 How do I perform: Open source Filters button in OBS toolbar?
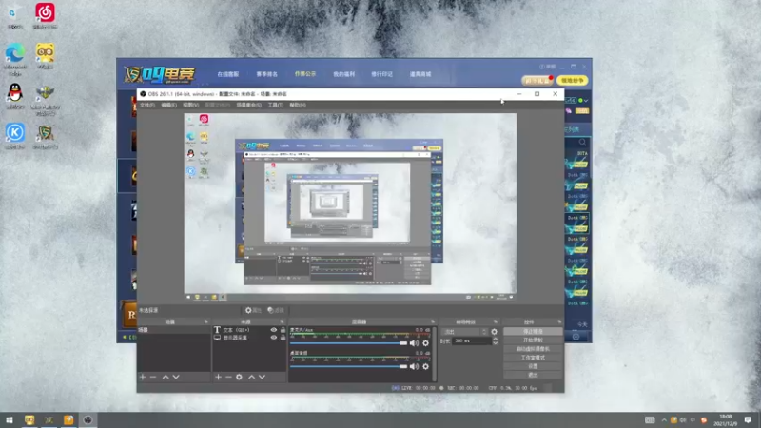[276, 310]
